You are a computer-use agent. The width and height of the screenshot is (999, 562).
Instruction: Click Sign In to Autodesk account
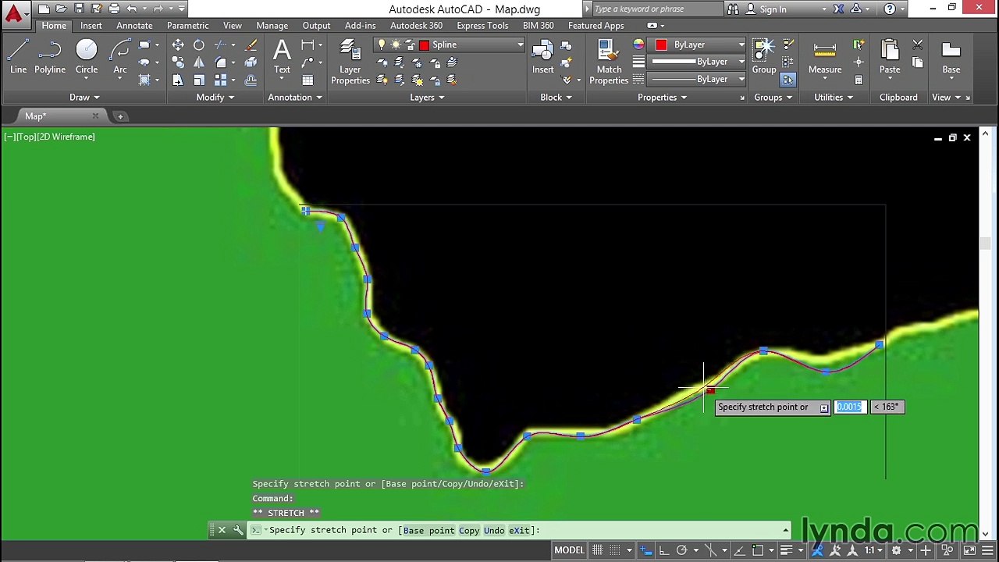pos(773,9)
